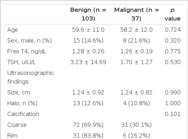
Task: Click the benign age value 59.6 ± 11.0
Action: (88, 30)
